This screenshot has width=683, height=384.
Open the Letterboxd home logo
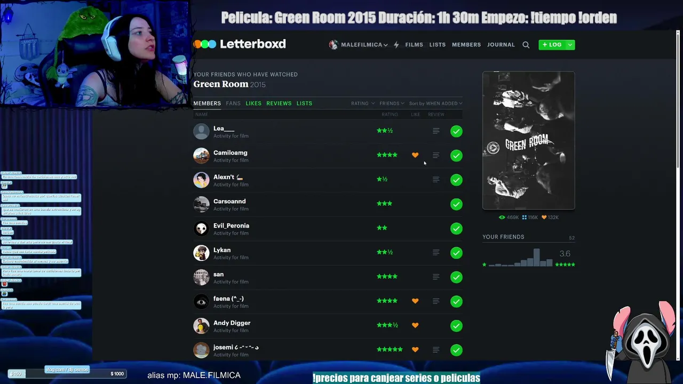click(x=240, y=44)
